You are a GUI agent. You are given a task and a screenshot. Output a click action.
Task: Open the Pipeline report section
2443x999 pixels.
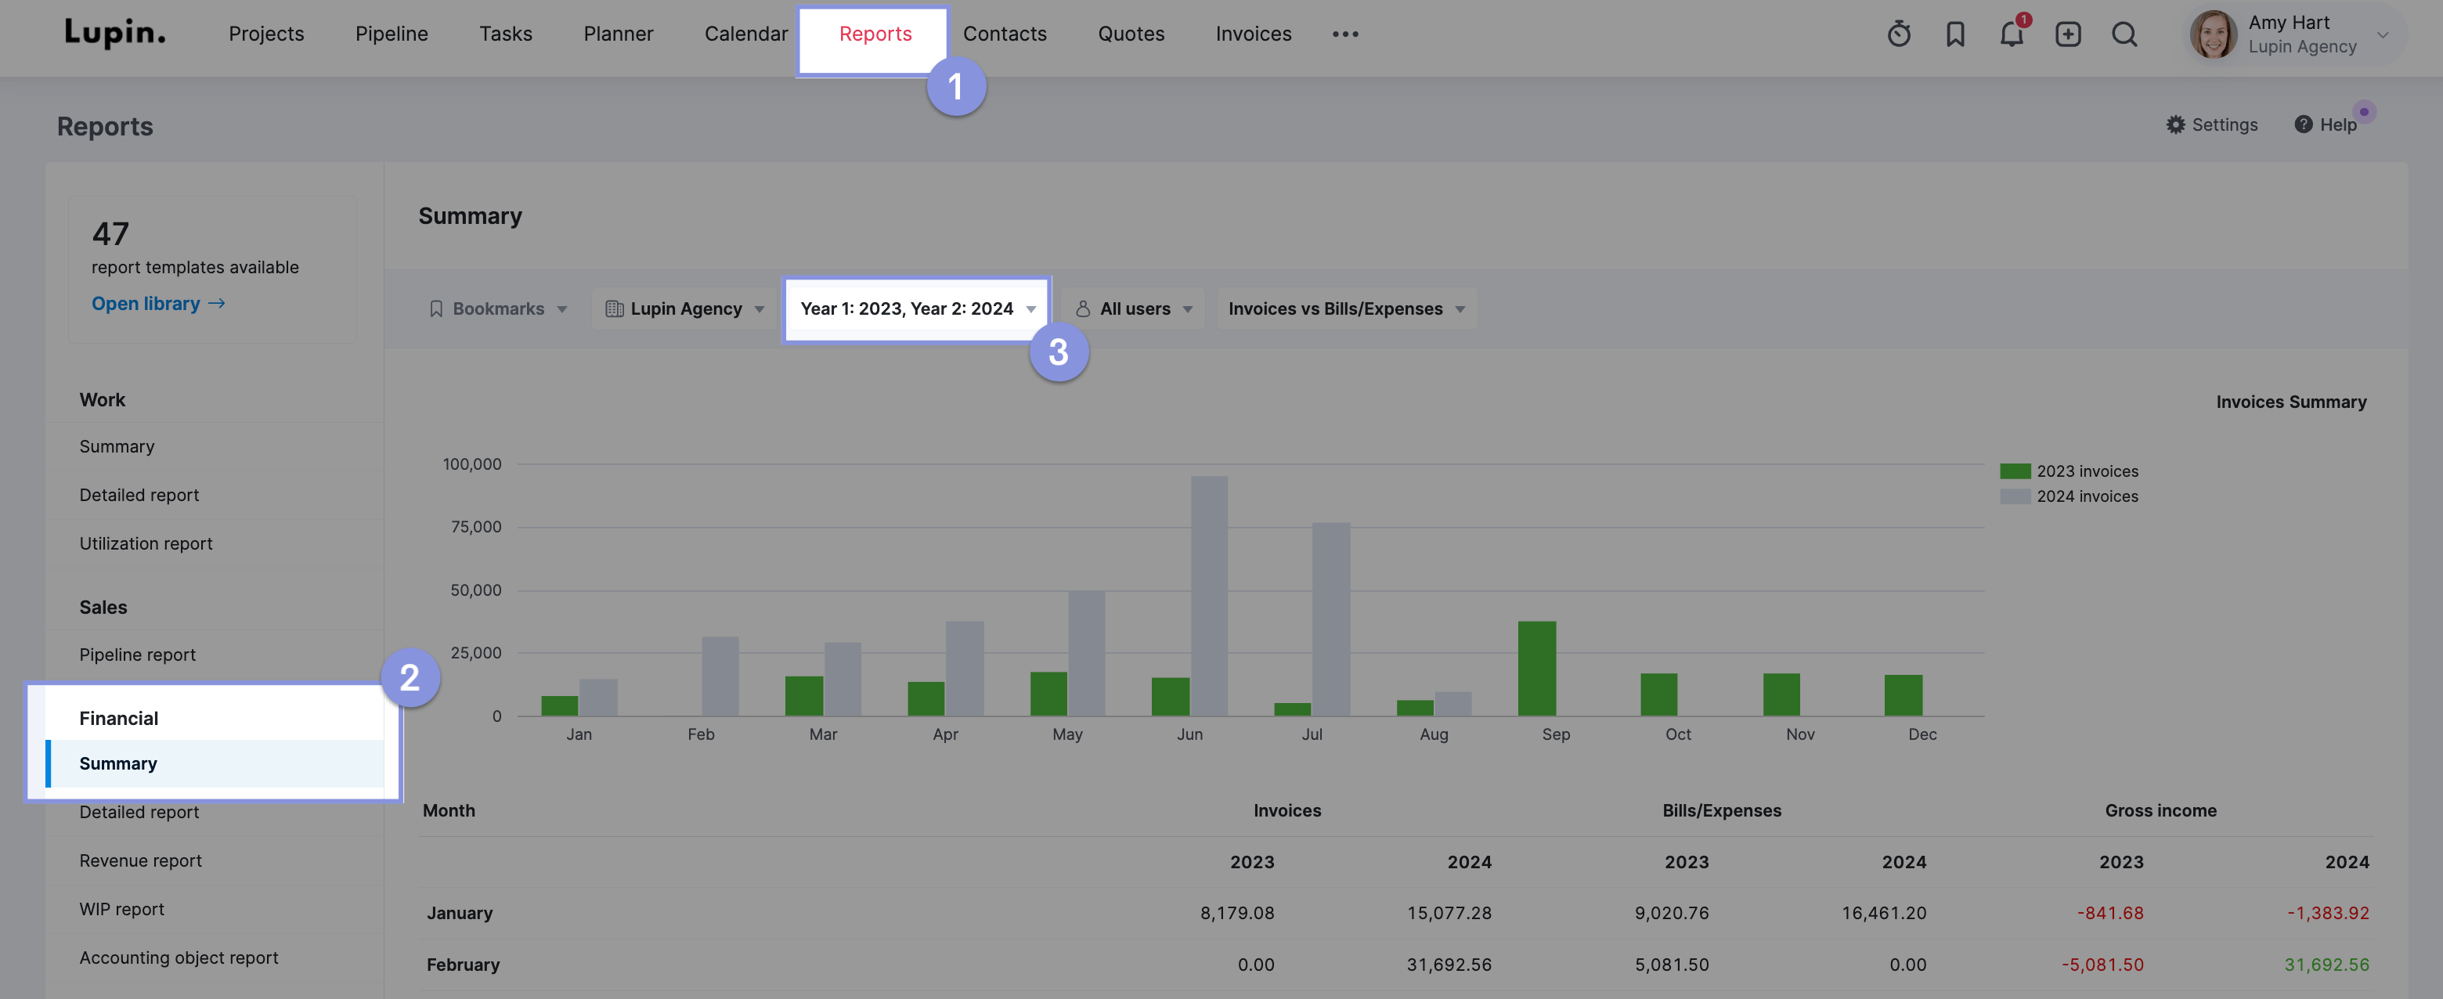tap(137, 655)
